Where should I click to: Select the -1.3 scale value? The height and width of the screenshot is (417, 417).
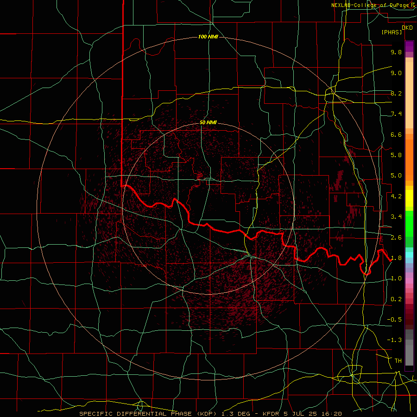click(x=394, y=340)
